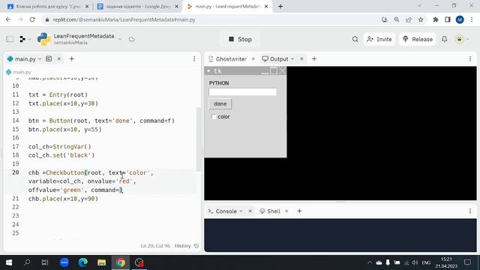Open file History in editor footer
Screen dimensions: 480x270
pos(187,246)
